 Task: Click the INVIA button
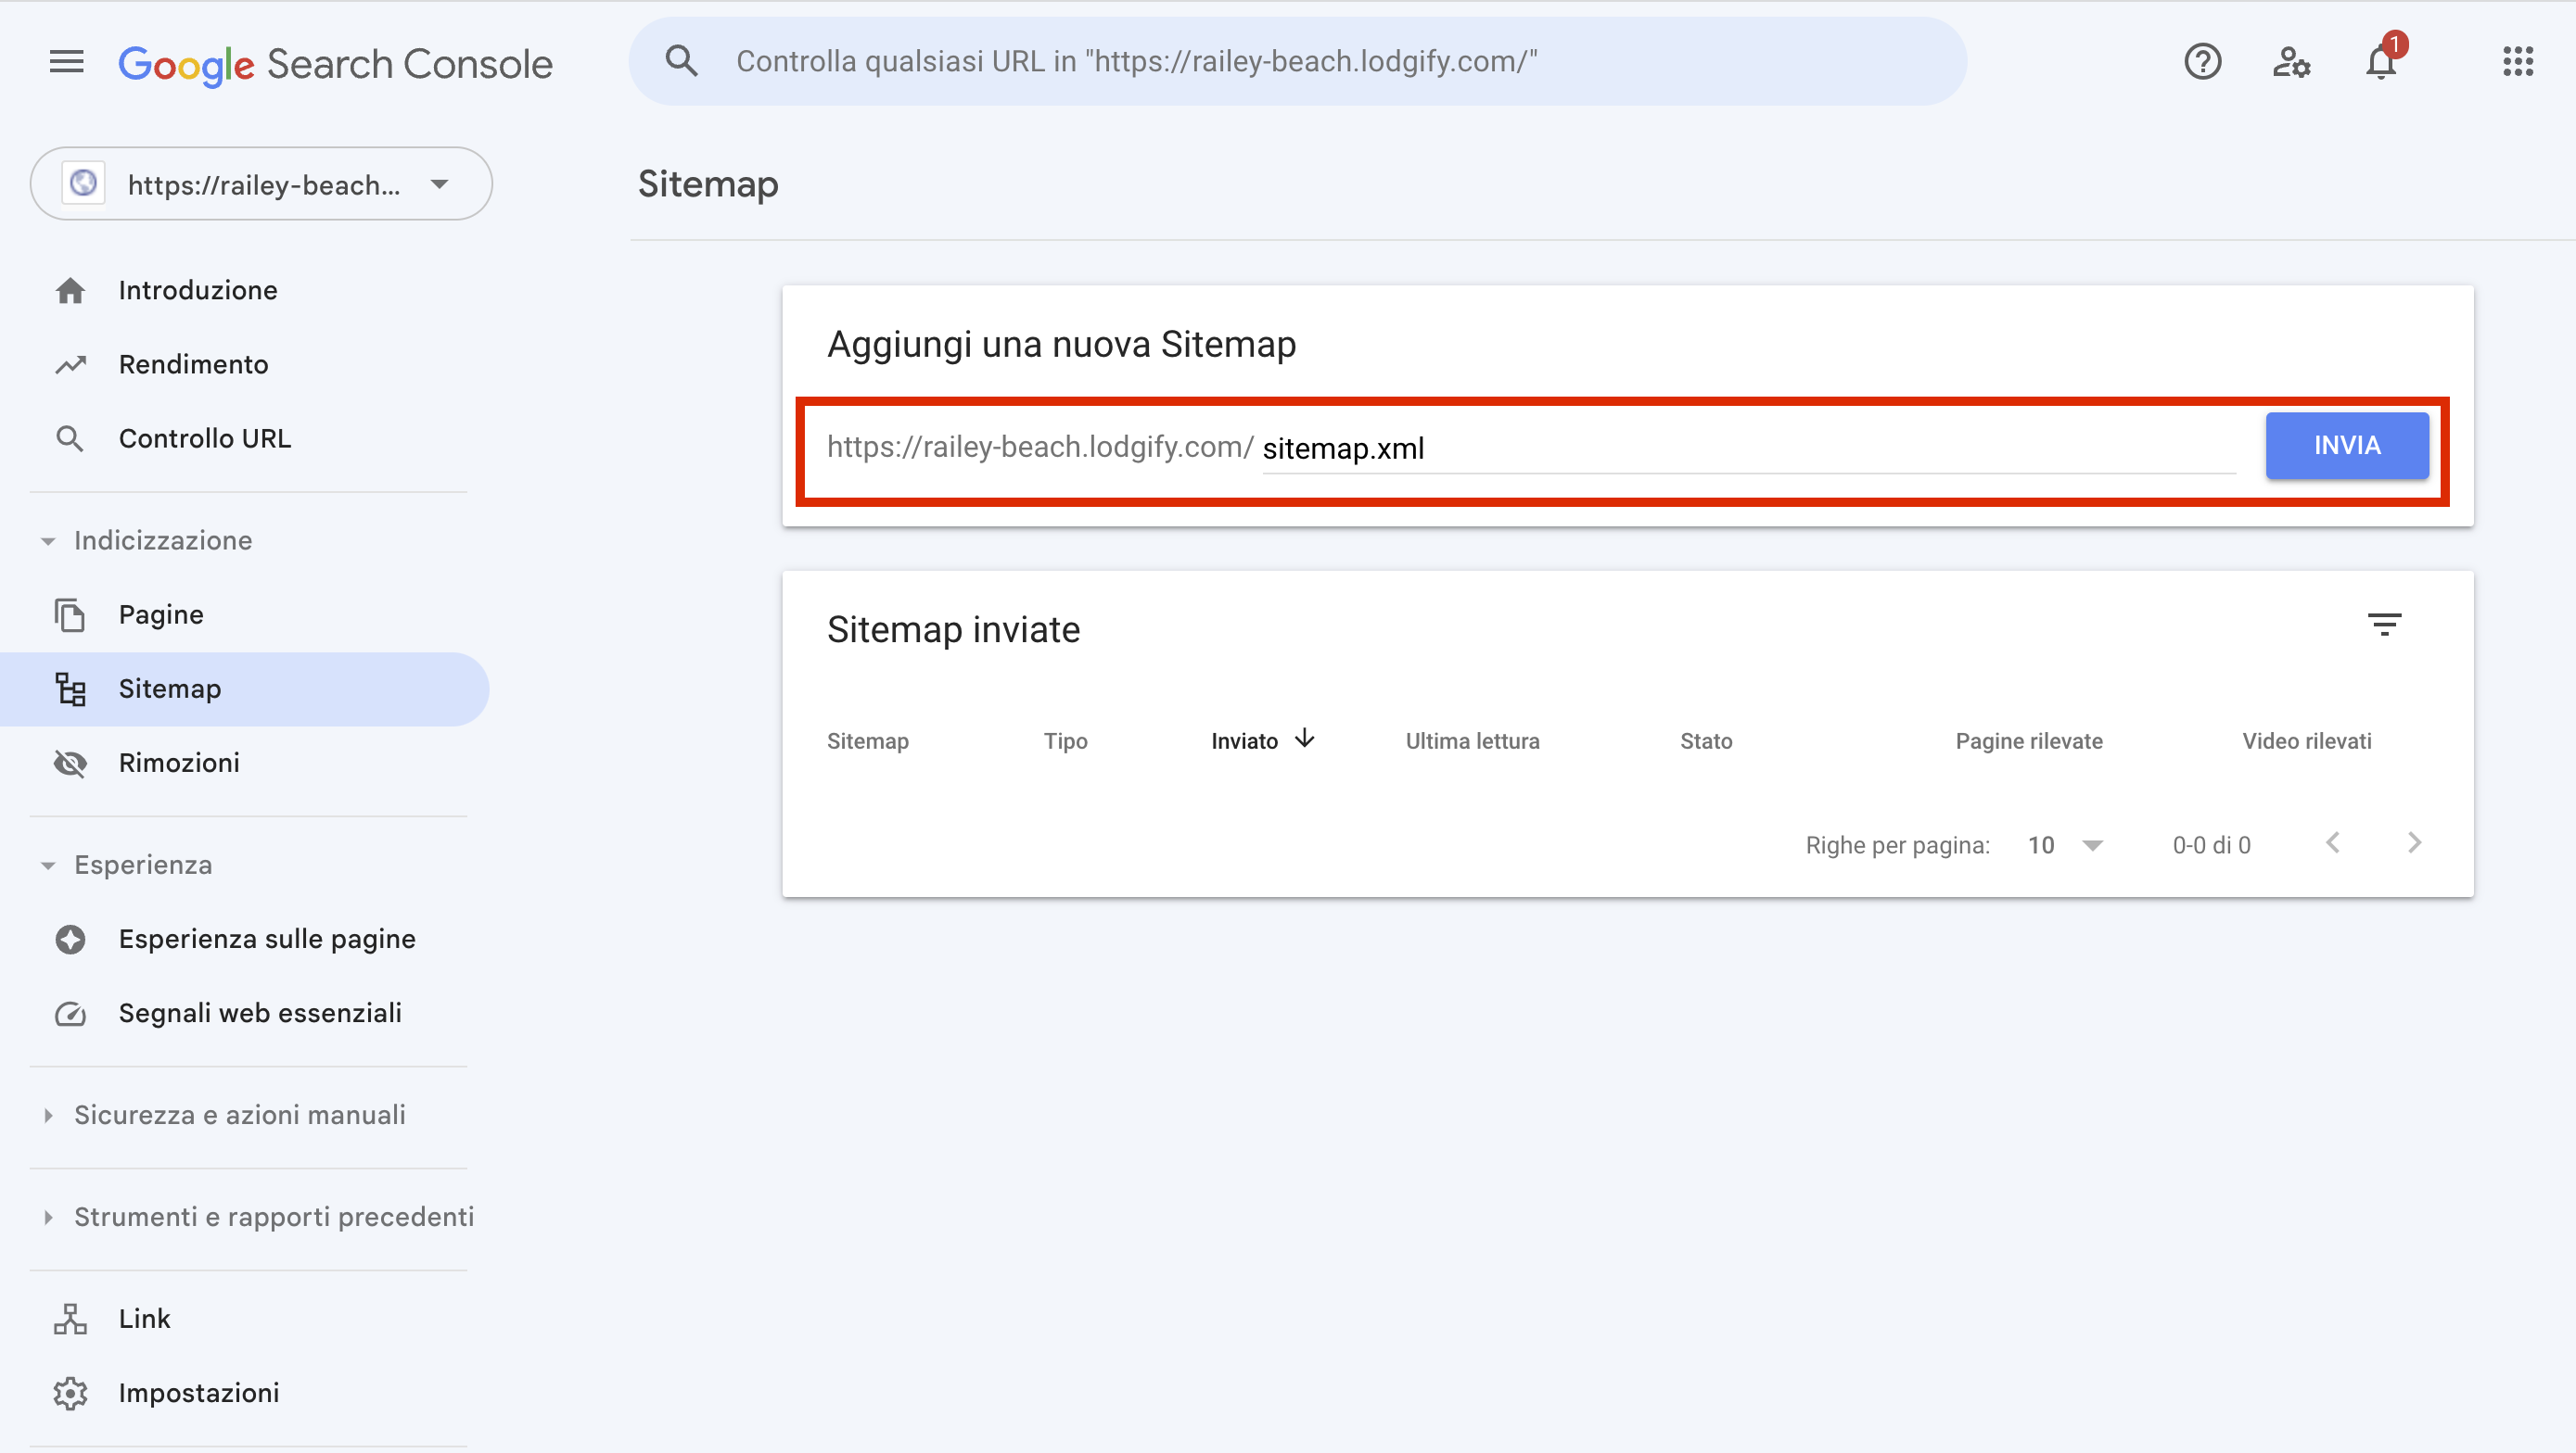pyautogui.click(x=2347, y=446)
